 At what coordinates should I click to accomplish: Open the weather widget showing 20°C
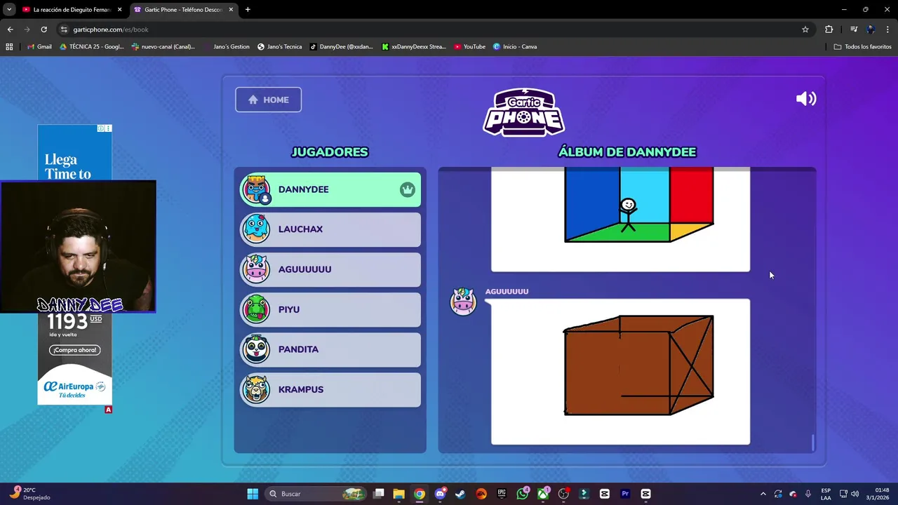(29, 494)
